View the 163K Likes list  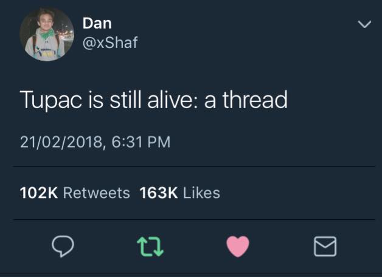click(x=180, y=193)
